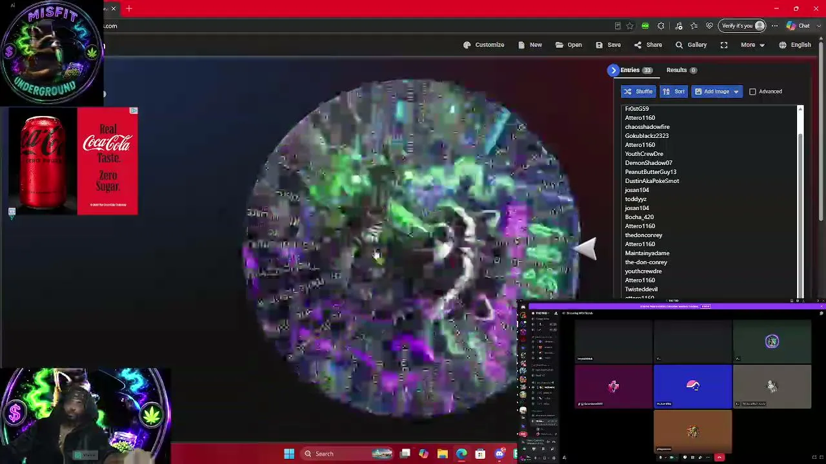Image resolution: width=826 pixels, height=464 pixels.
Task: Select entry YouthCrewDre in the list
Action: click(x=644, y=154)
